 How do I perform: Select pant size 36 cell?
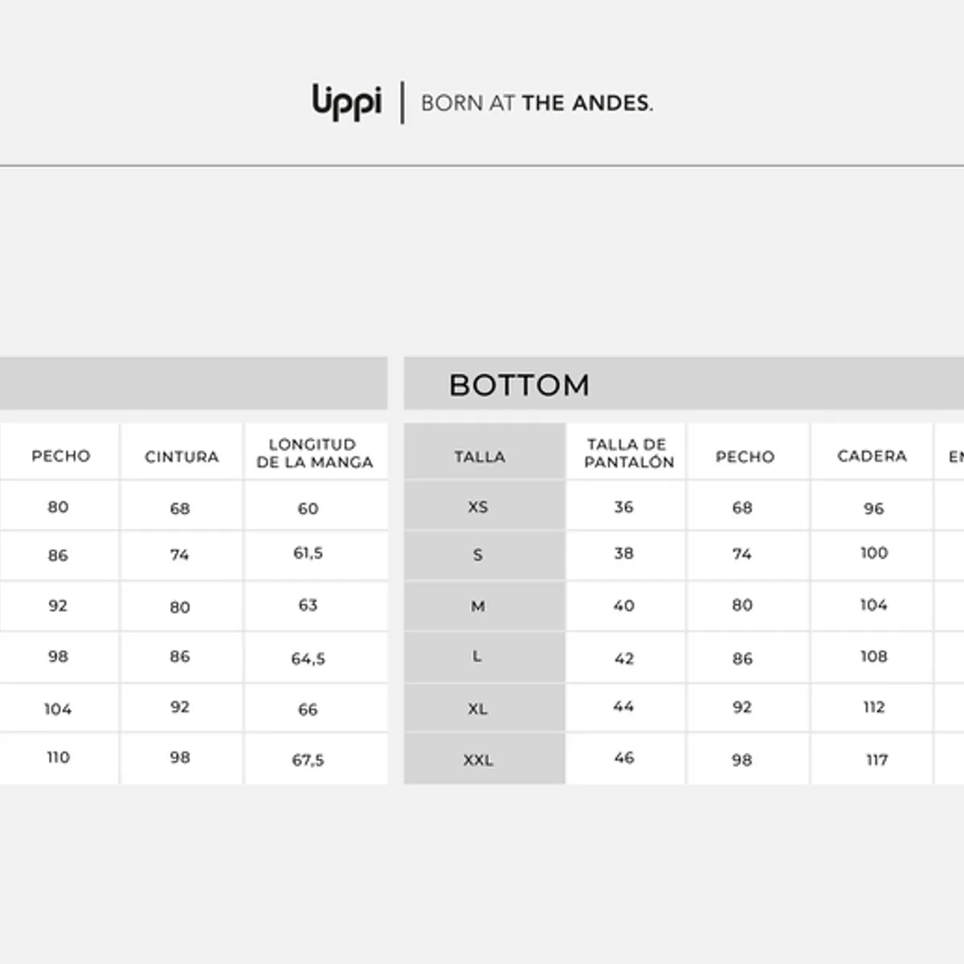tap(624, 507)
